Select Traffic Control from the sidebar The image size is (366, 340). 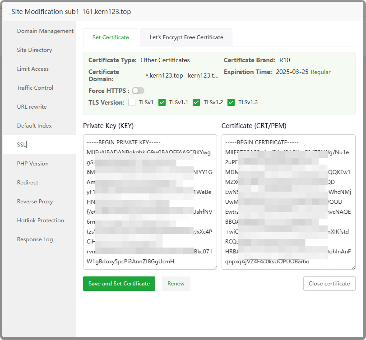(35, 88)
